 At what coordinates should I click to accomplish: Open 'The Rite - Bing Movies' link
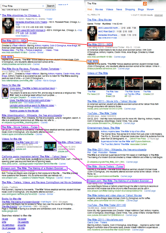coord(99,20)
